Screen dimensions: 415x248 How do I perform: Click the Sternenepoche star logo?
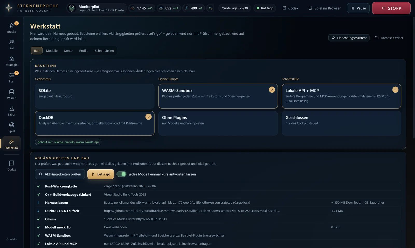[9, 8]
